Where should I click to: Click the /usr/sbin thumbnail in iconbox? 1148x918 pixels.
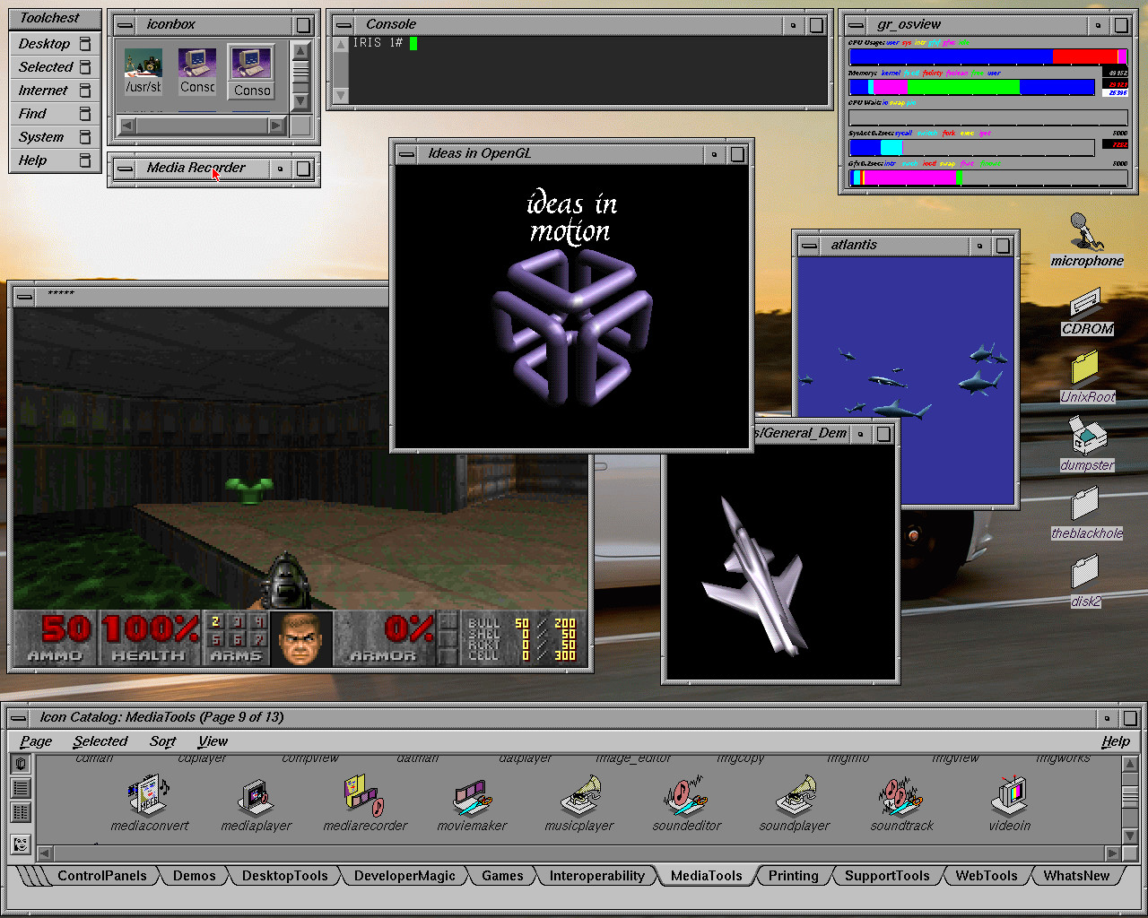tap(143, 70)
